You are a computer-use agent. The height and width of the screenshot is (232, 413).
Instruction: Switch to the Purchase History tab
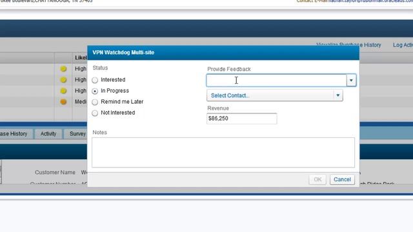(15, 133)
